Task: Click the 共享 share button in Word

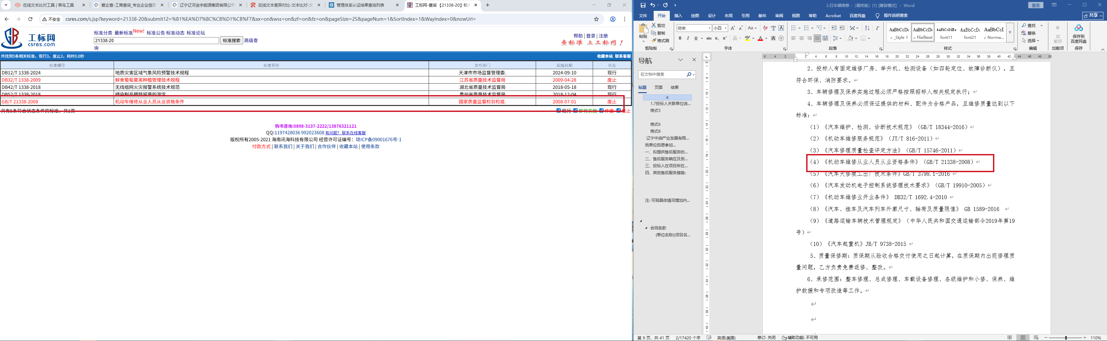Action: [x=1093, y=15]
